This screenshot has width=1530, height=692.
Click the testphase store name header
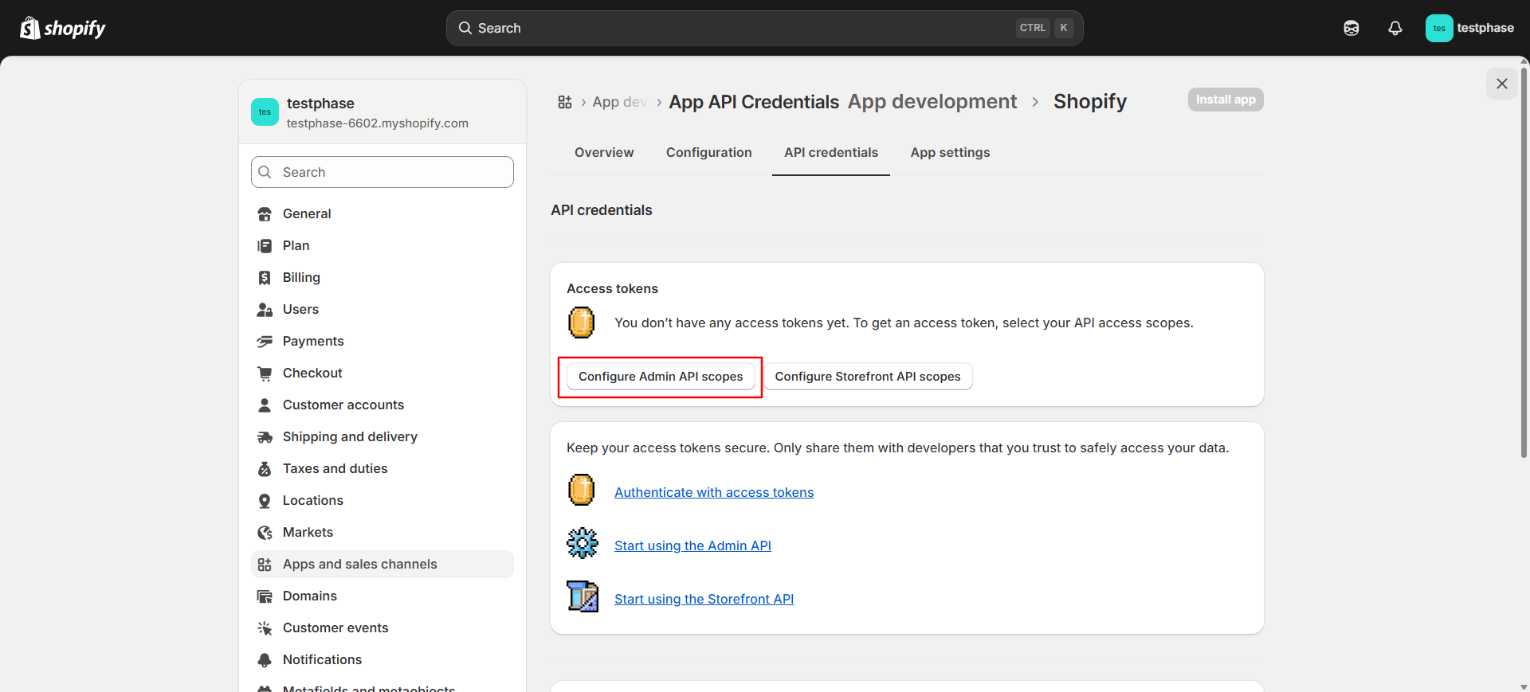(320, 104)
